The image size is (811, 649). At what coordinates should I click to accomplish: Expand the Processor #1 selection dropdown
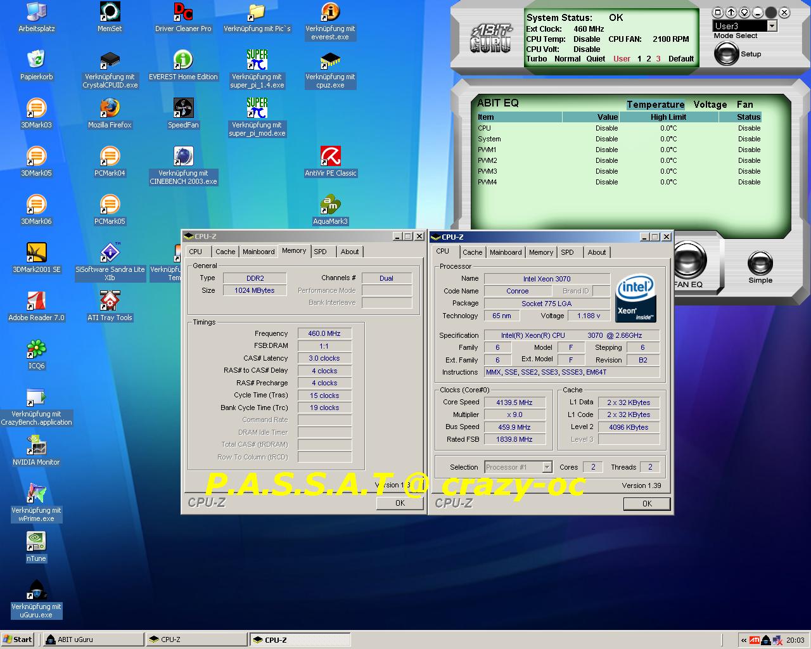click(x=547, y=467)
